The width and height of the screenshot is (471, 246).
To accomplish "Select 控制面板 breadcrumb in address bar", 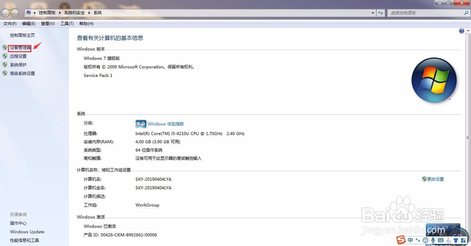I will (x=47, y=13).
